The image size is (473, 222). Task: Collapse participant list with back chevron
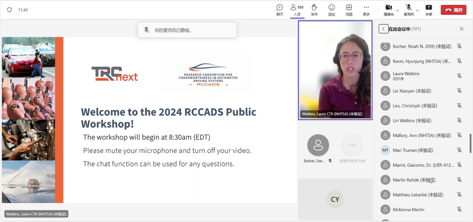[383, 29]
